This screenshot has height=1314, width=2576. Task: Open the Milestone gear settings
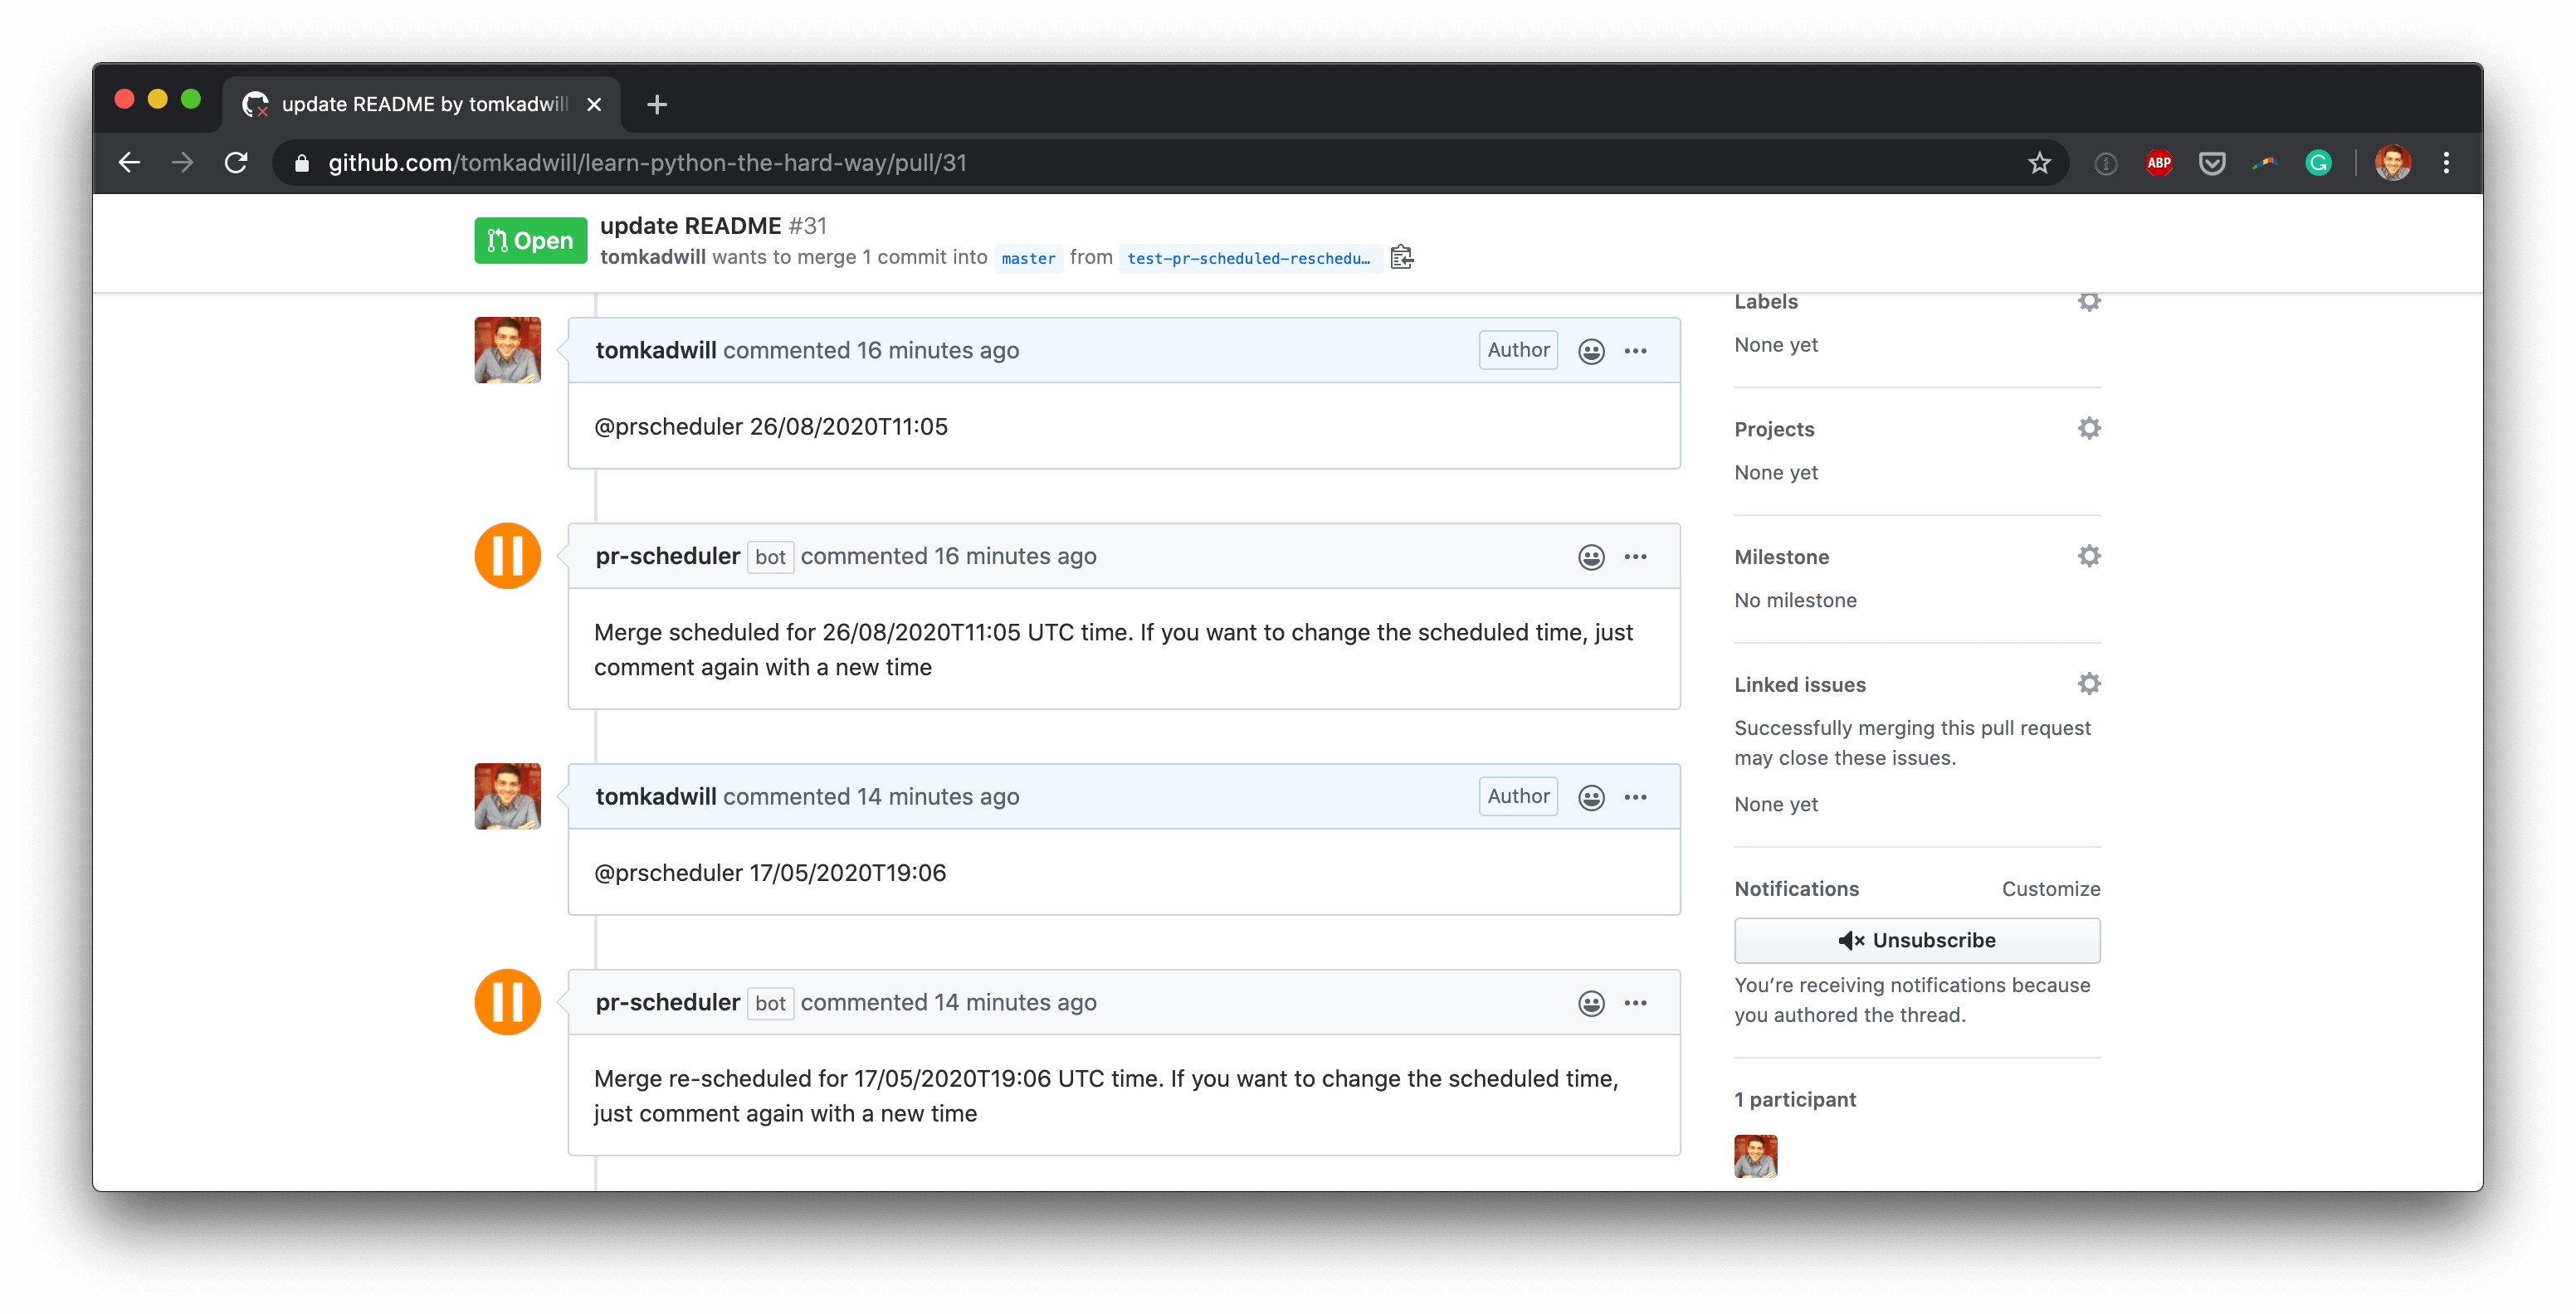2088,557
